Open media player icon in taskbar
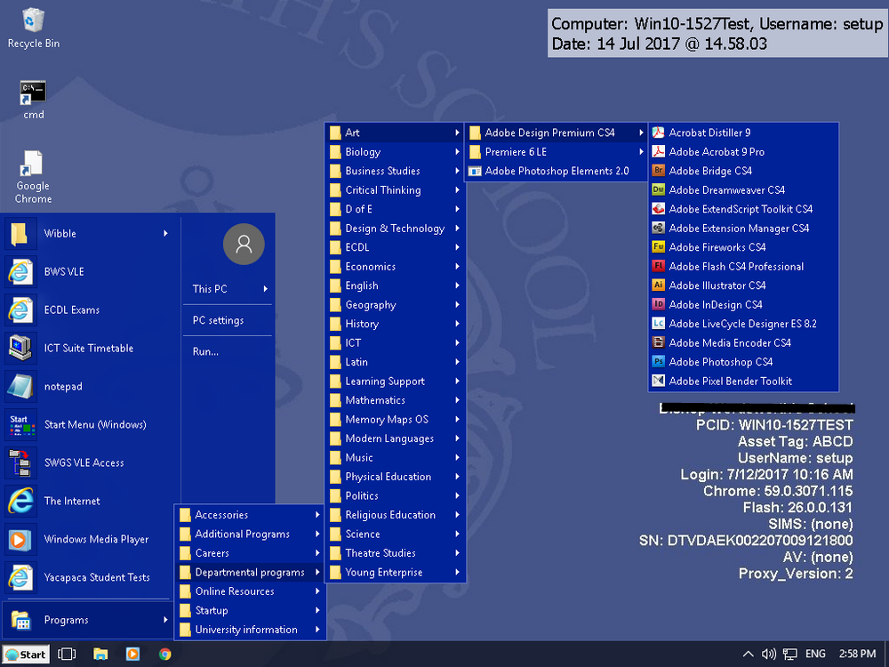The width and height of the screenshot is (889, 667). pyautogui.click(x=132, y=654)
